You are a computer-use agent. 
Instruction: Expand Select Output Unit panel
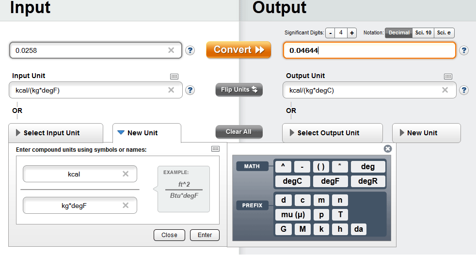[x=332, y=133]
